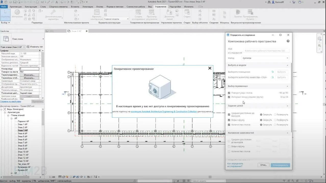Open План этажа: Этаж 3 АР dropdown

[13, 47]
